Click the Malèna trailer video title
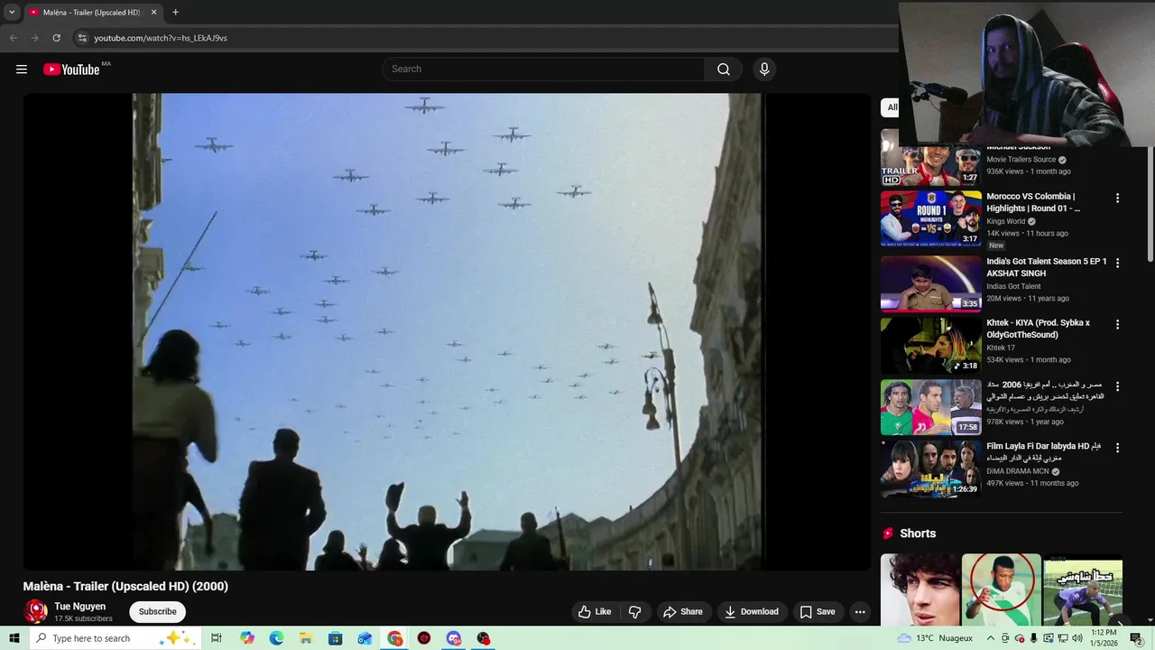Image resolution: width=1155 pixels, height=650 pixels. [125, 586]
